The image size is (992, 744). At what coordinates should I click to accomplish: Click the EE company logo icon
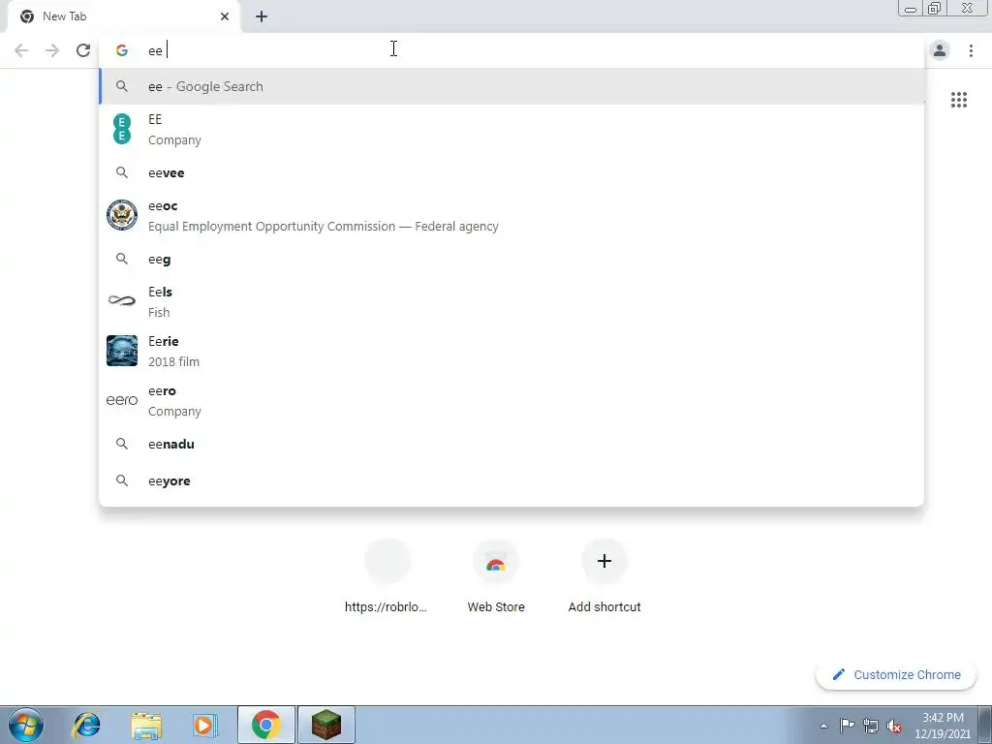[x=121, y=129]
